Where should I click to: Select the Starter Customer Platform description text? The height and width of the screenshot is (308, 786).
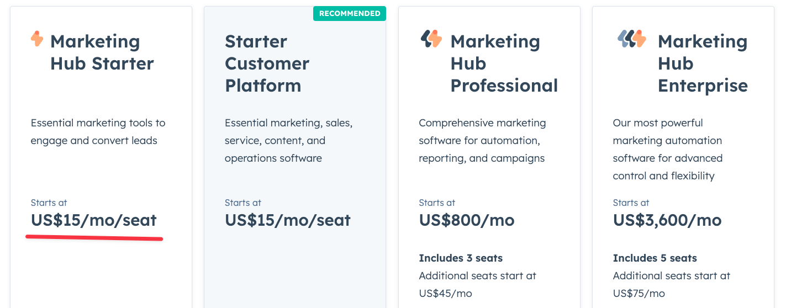(288, 141)
